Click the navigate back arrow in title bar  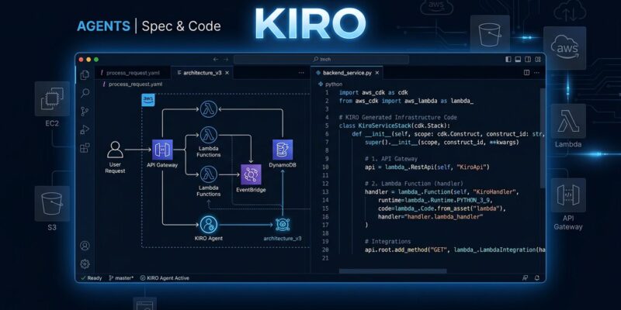(216, 60)
